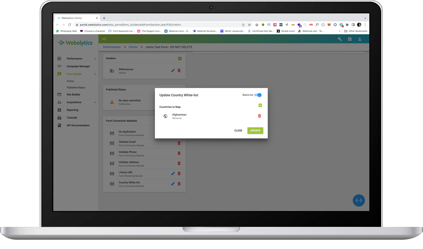Screen dimensions: 423x249
Task: Open the edit pencil for i-frame URL module
Action: [x=173, y=173]
